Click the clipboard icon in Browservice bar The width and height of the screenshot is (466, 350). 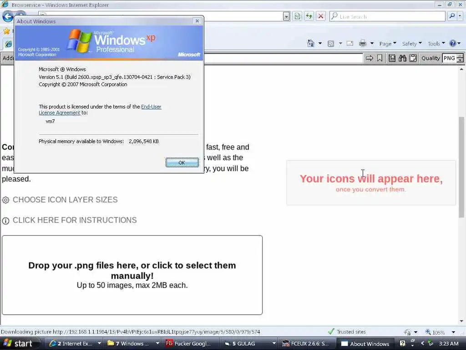tap(413, 58)
